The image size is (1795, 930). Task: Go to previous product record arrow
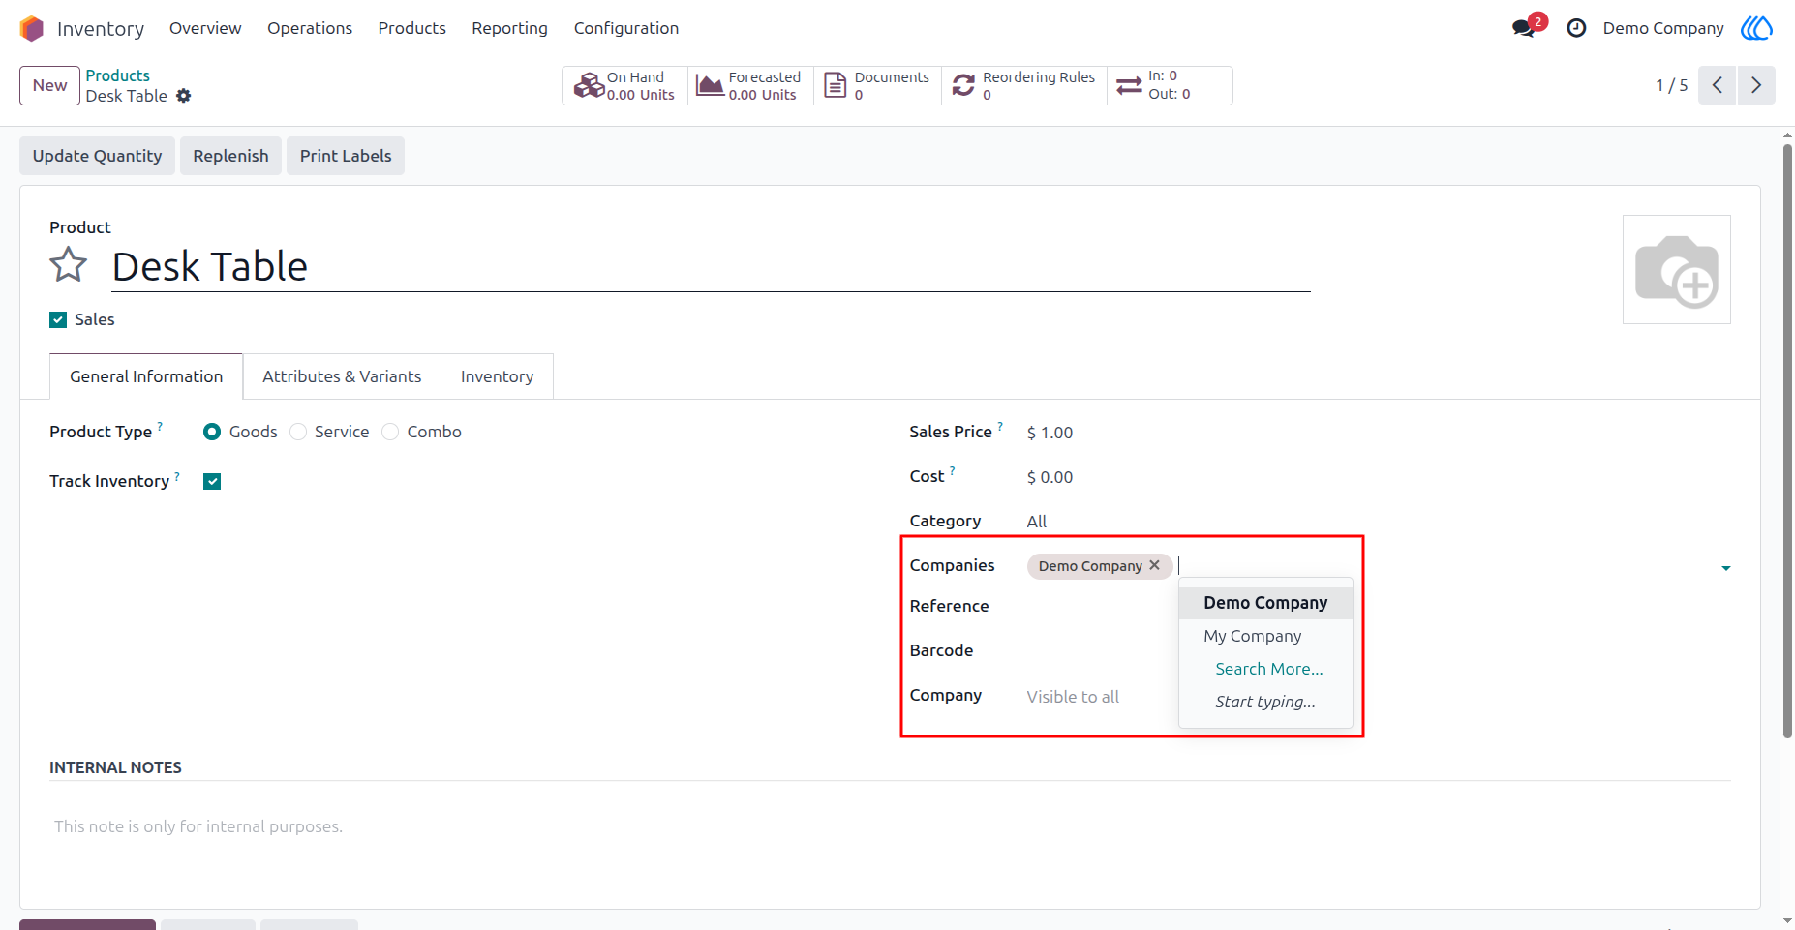1717,85
